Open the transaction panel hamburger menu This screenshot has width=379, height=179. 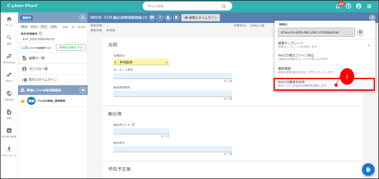(82, 18)
